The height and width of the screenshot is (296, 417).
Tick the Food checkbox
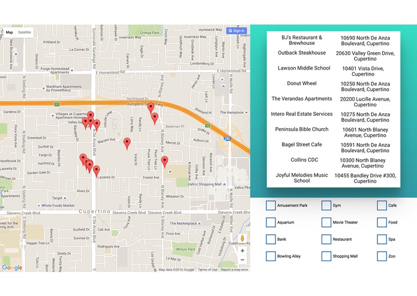click(x=382, y=222)
